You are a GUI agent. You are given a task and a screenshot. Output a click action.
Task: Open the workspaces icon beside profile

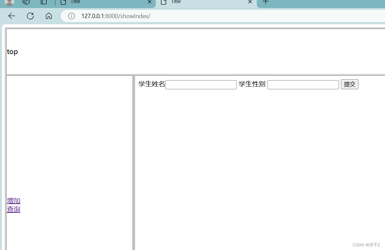(x=26, y=2)
